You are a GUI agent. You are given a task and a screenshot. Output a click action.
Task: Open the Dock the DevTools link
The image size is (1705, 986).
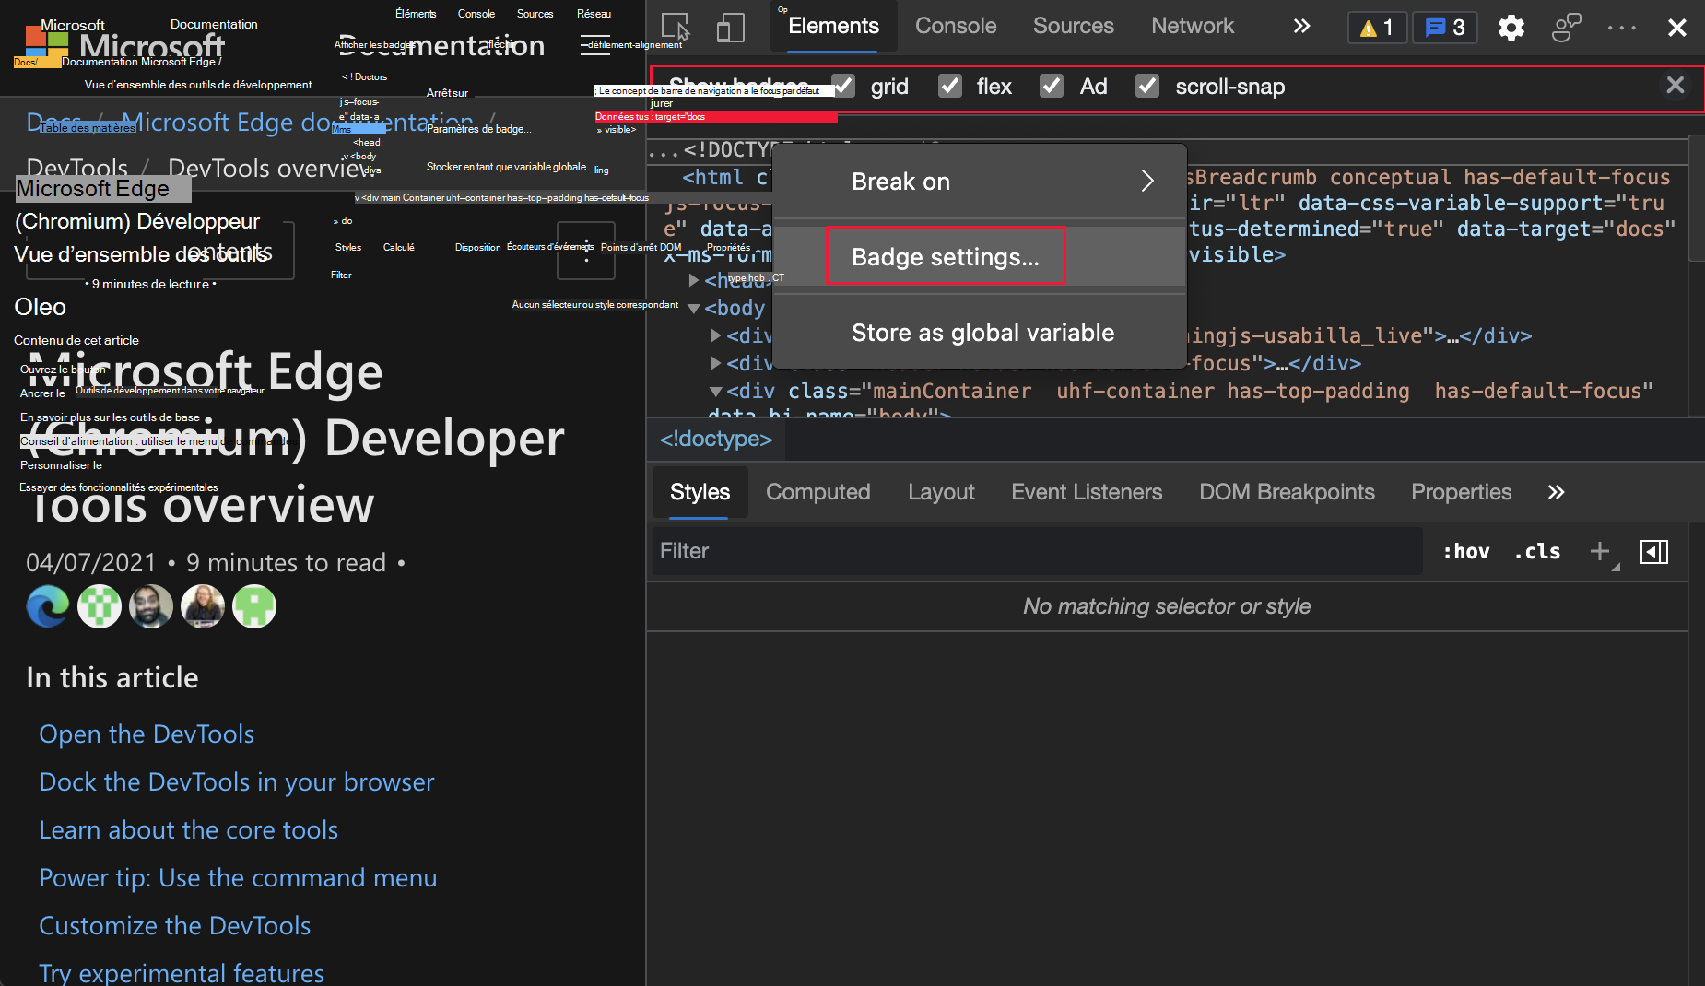tap(236, 781)
